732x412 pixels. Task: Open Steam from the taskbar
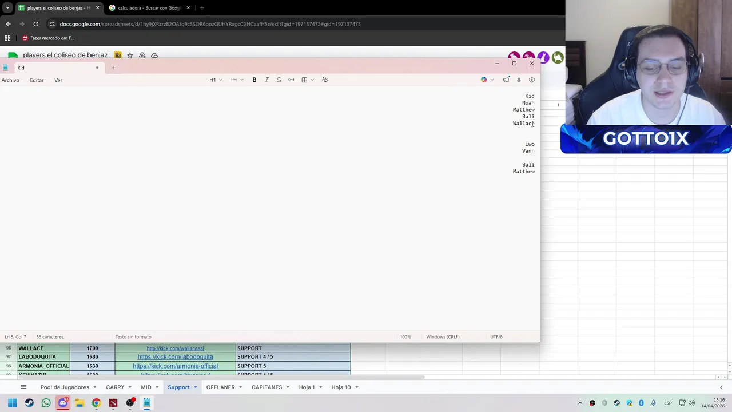point(29,403)
